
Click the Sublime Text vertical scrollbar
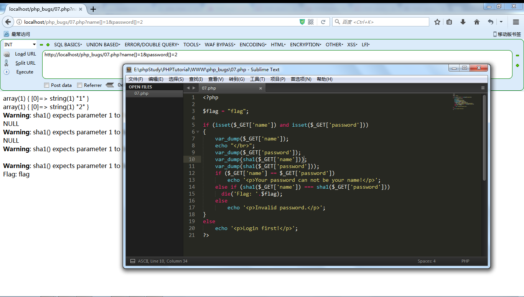484,138
